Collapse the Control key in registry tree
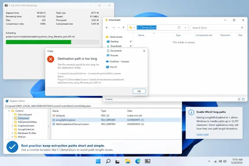 point(9,111)
